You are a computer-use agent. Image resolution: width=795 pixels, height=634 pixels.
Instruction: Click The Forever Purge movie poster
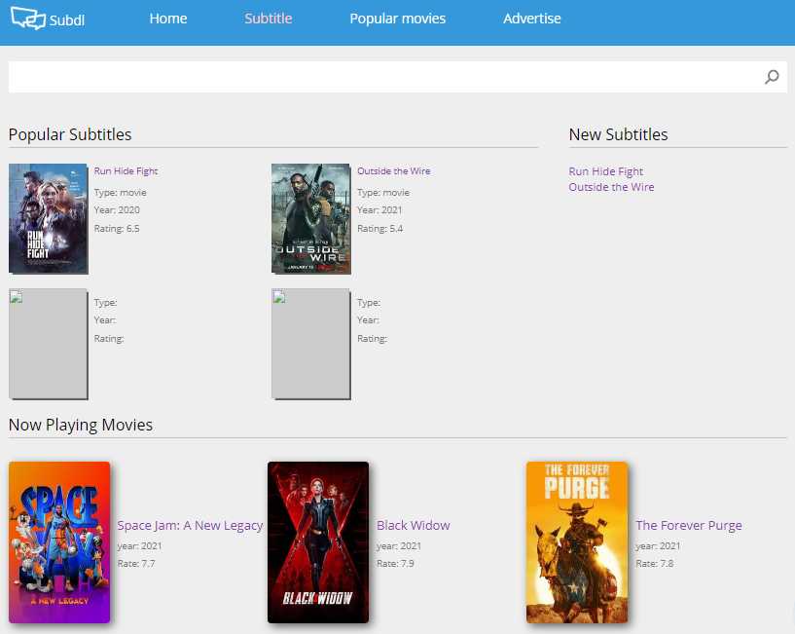tap(577, 542)
